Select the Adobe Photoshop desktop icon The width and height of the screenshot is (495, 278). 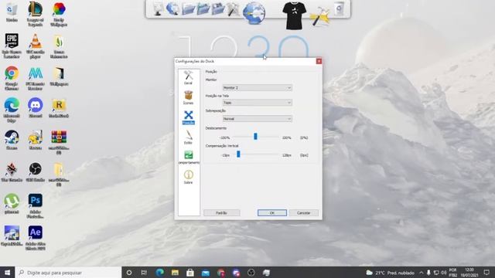(x=35, y=206)
